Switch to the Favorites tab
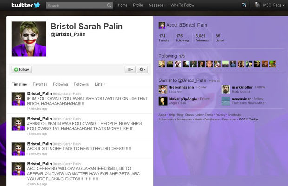 [40, 84]
